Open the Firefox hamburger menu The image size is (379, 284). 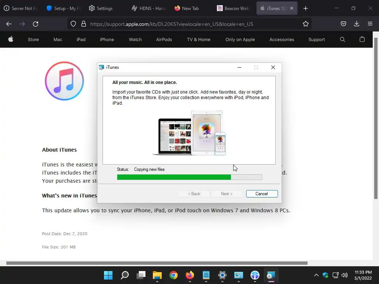click(370, 24)
